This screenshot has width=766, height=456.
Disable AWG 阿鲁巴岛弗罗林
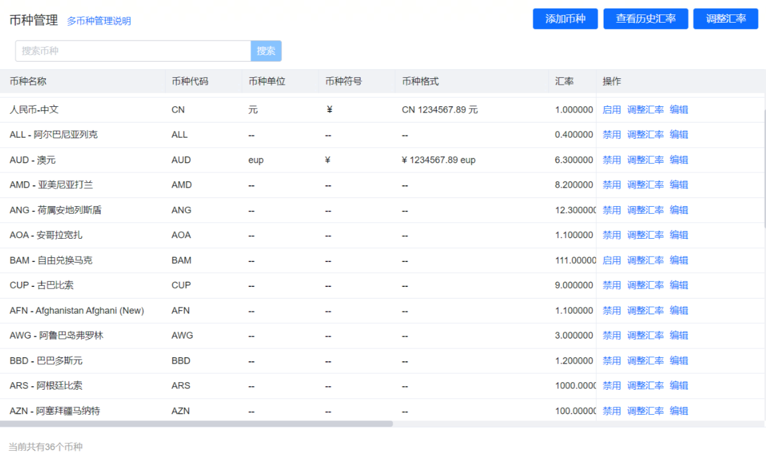point(612,335)
